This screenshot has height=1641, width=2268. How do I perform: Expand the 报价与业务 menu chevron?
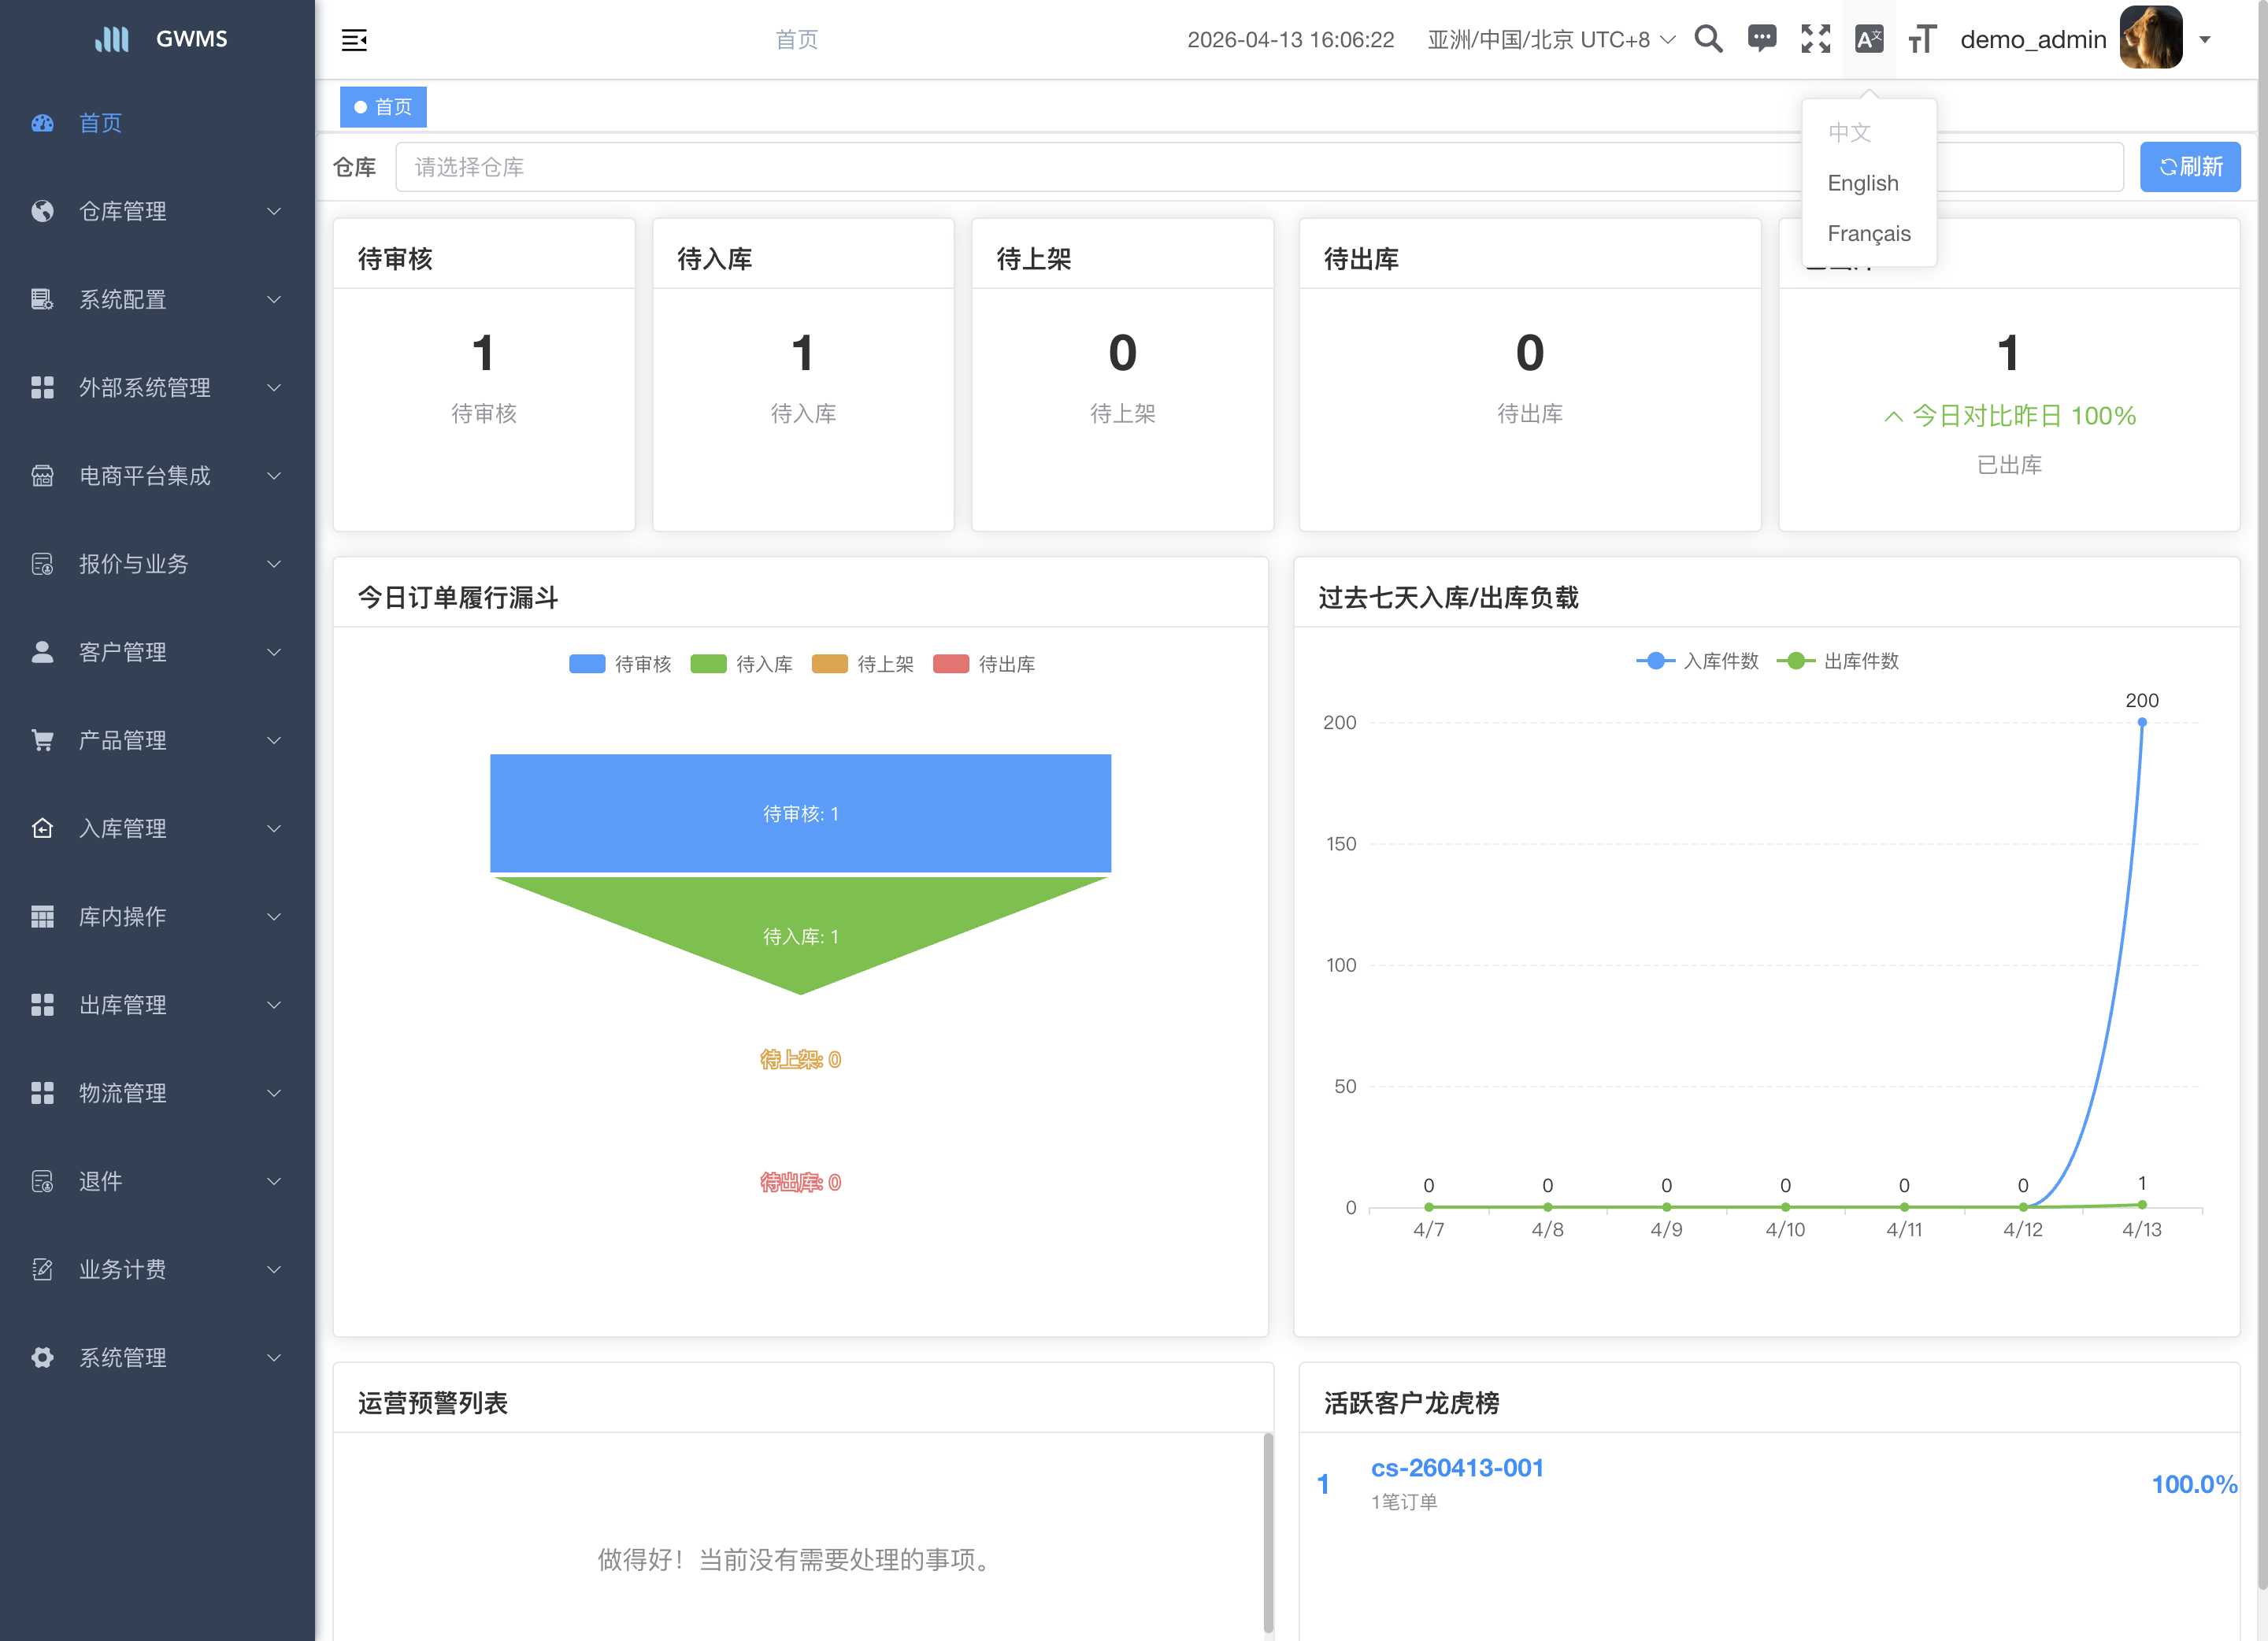pos(274,564)
